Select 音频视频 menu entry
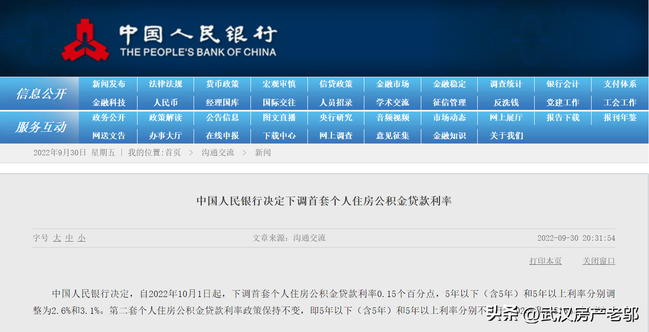Image resolution: width=649 pixels, height=332 pixels. (393, 118)
